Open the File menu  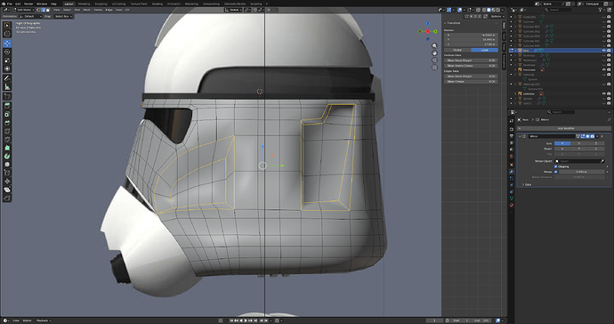coord(10,4)
